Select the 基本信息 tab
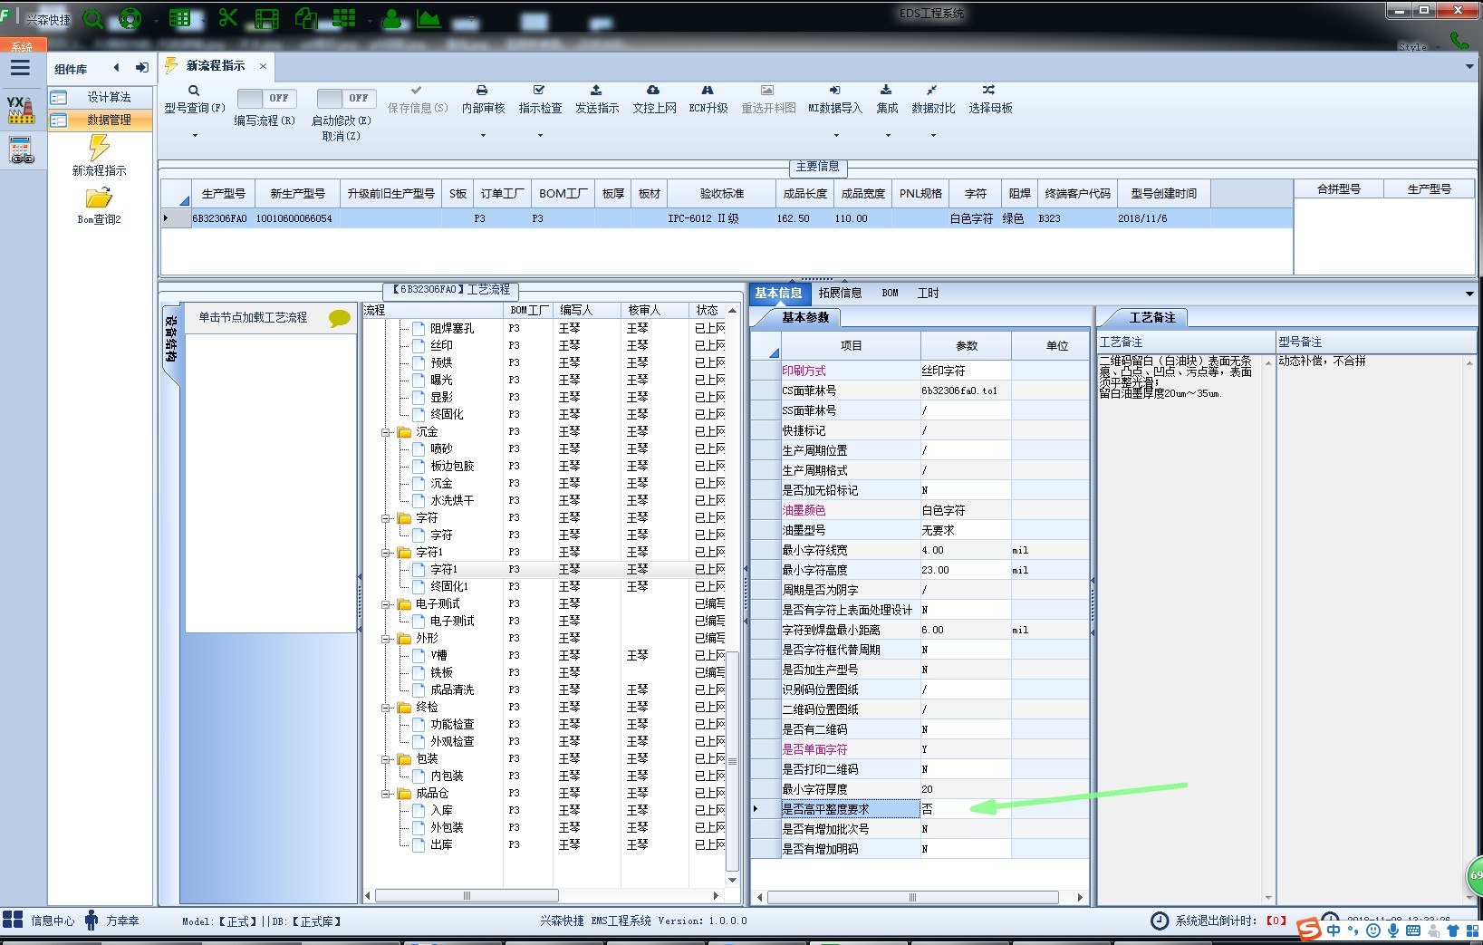1483x945 pixels. [778, 293]
